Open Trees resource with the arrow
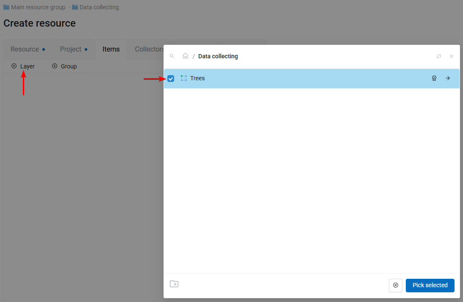The height and width of the screenshot is (302, 463). 448,78
